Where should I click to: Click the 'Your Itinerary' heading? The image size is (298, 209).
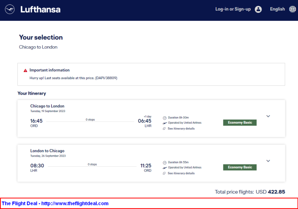pos(32,93)
